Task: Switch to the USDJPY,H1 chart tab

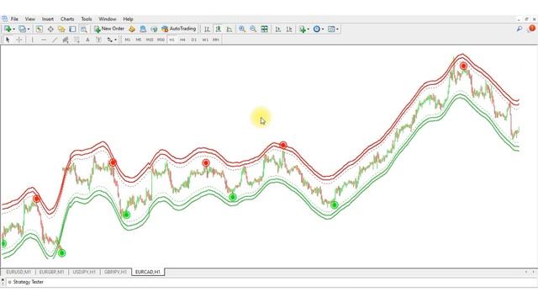Action: tap(84, 272)
